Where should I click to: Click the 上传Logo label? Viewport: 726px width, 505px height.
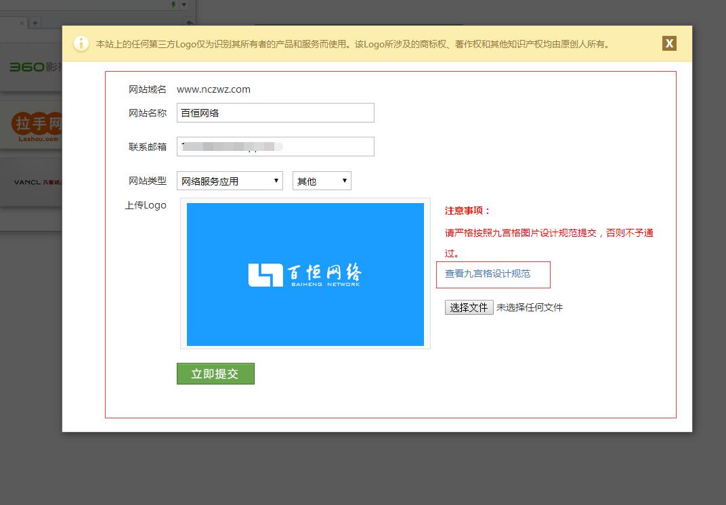click(x=146, y=205)
